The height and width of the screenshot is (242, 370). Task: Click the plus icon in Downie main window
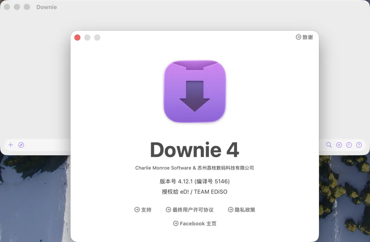pos(11,145)
